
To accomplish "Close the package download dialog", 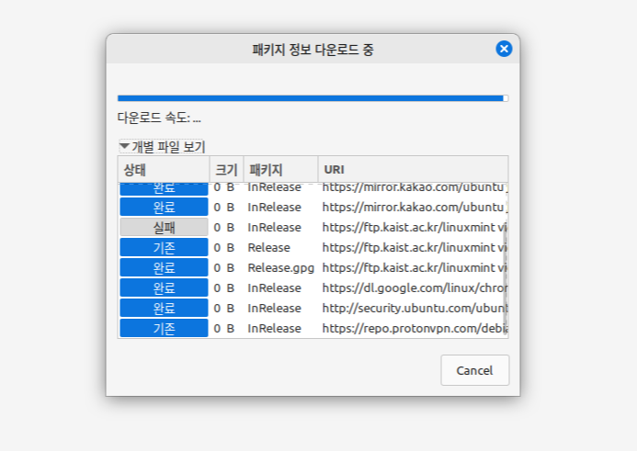I will coord(504,49).
